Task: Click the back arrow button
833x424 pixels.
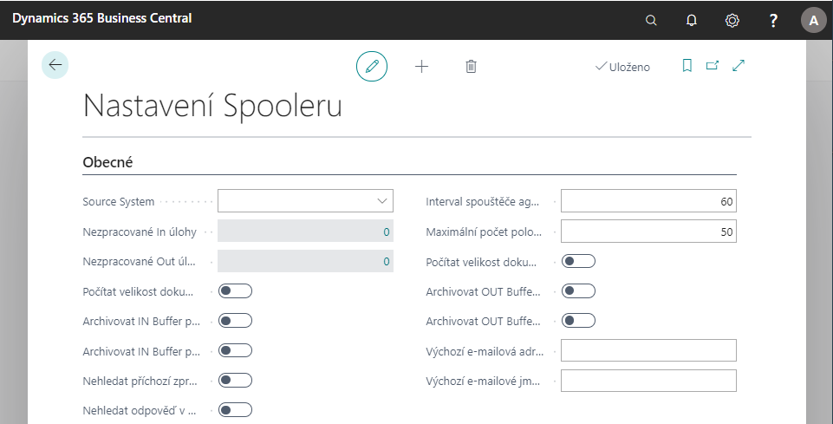Action: [55, 65]
